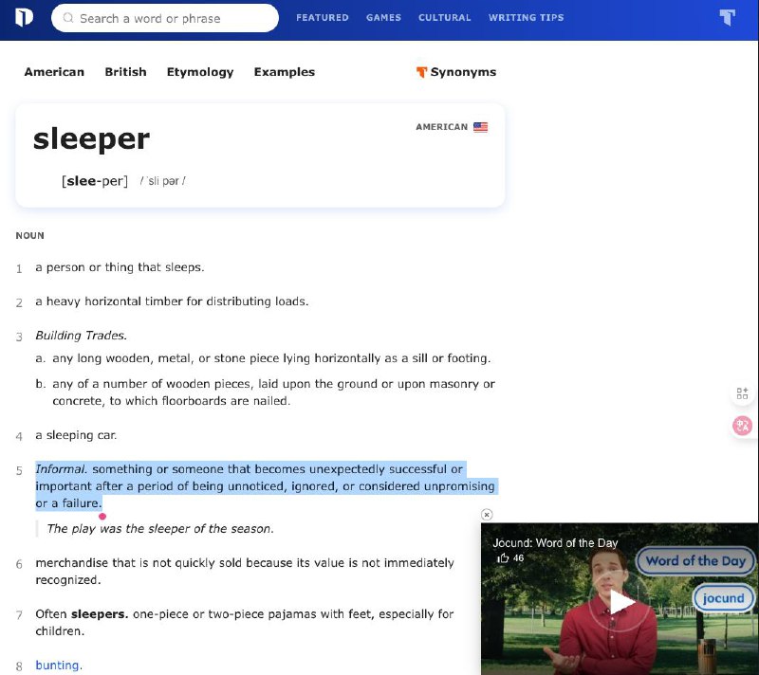Open the WRITING TIPS menu
Viewport: 759px width, 675px height.
[526, 17]
